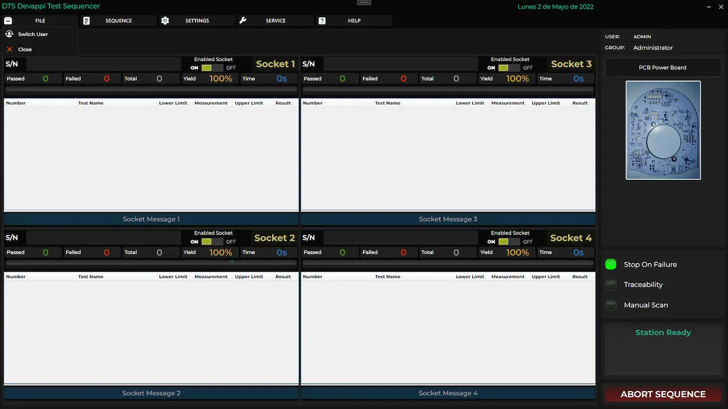This screenshot has width=728, height=409.
Task: Open the SEQUENCE menu
Action: coord(119,20)
